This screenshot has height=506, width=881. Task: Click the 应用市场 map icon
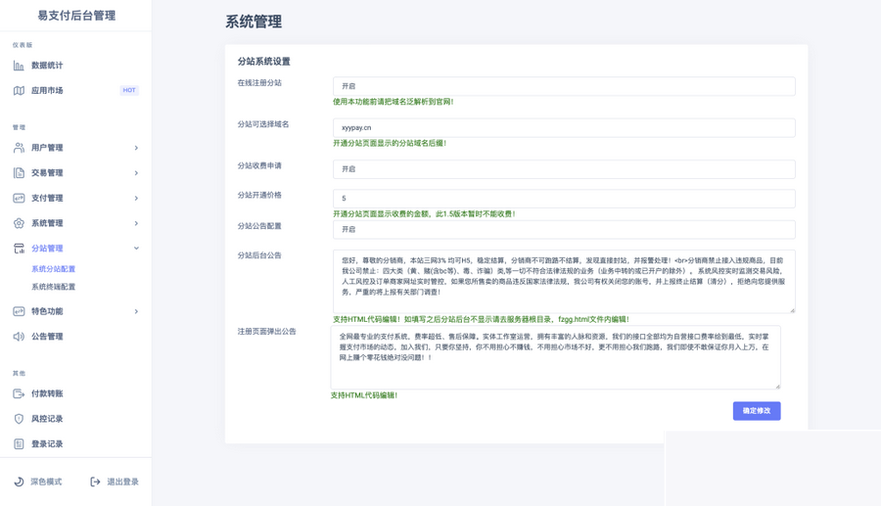19,91
